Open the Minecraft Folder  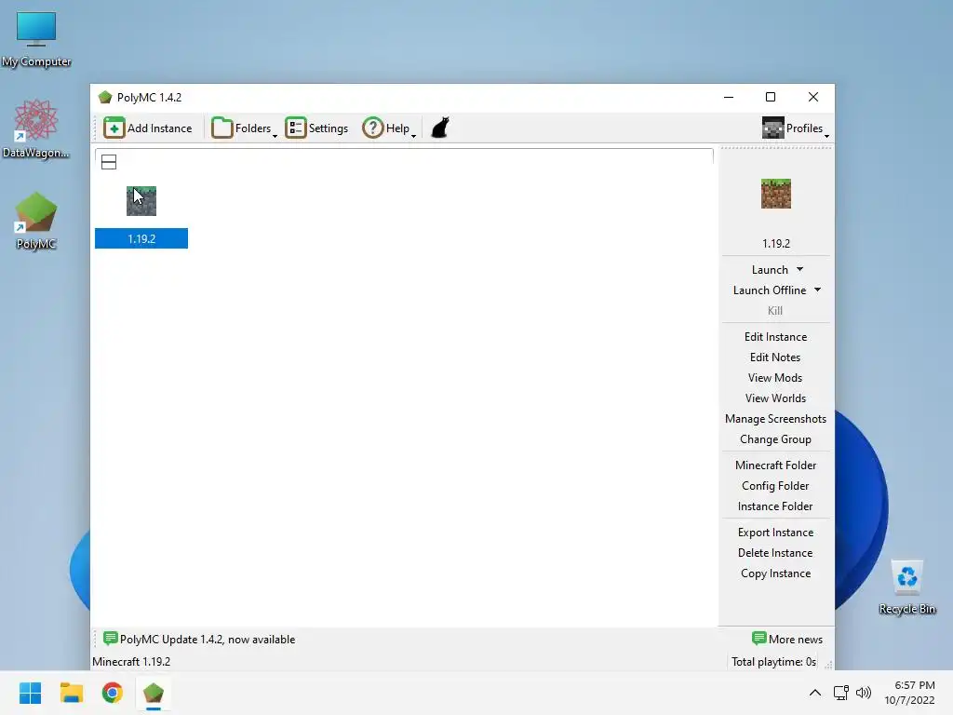775,465
